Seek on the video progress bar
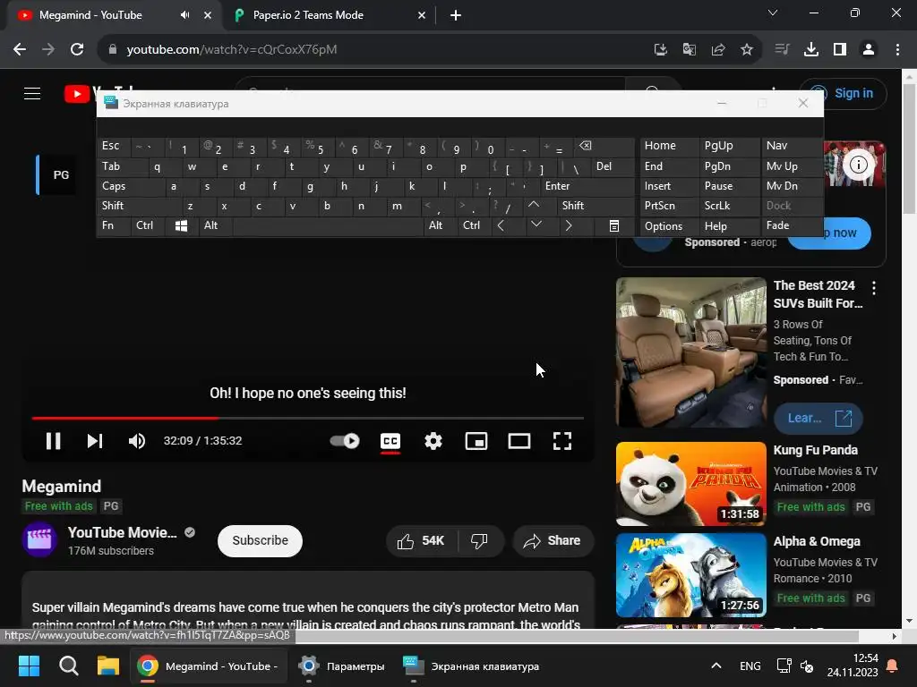Image resolution: width=917 pixels, height=687 pixels. click(308, 419)
